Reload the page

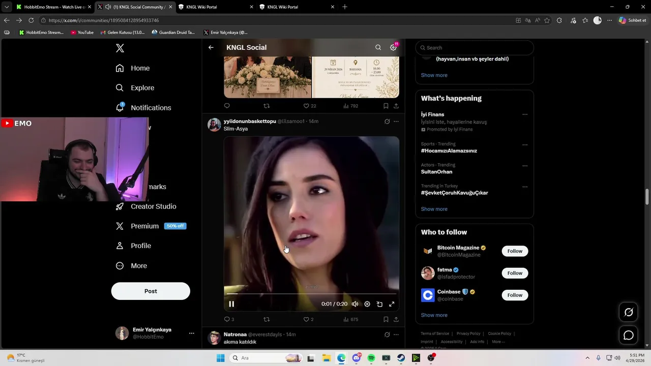pos(31,20)
